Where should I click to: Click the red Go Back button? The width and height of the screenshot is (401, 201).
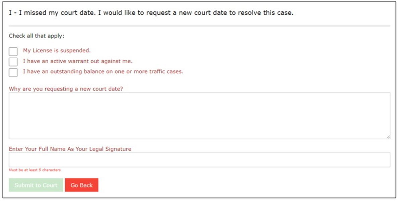click(81, 185)
